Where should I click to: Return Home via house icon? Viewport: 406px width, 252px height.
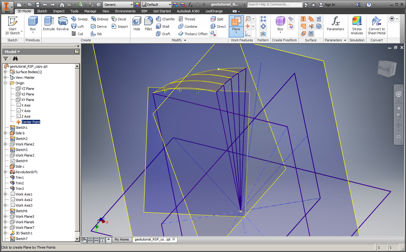point(62,5)
